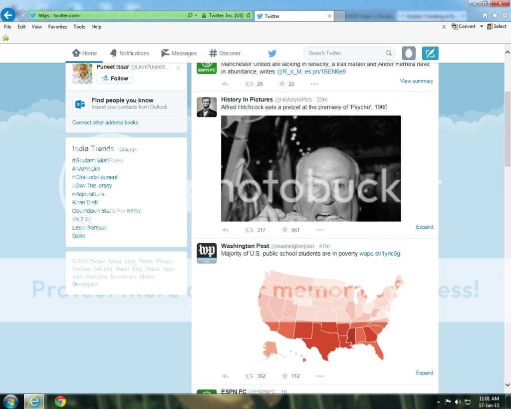511x409 pixels.
Task: Refresh the page from the address bar
Action: [249, 15]
